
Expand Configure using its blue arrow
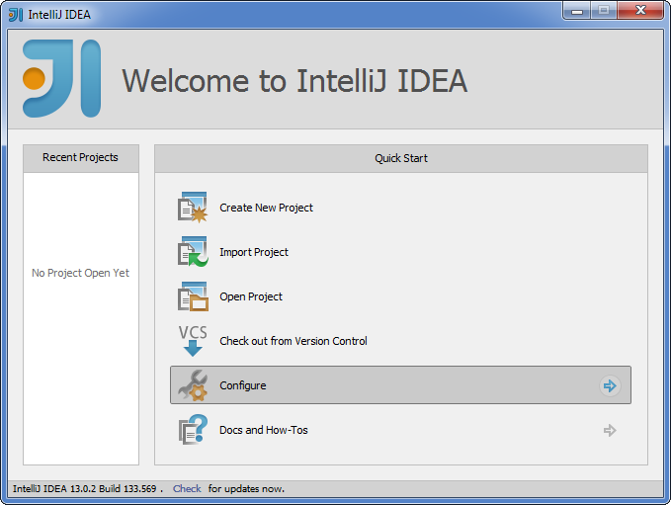610,386
